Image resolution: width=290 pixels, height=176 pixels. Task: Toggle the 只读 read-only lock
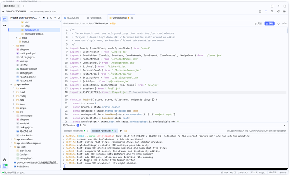tap(258, 23)
